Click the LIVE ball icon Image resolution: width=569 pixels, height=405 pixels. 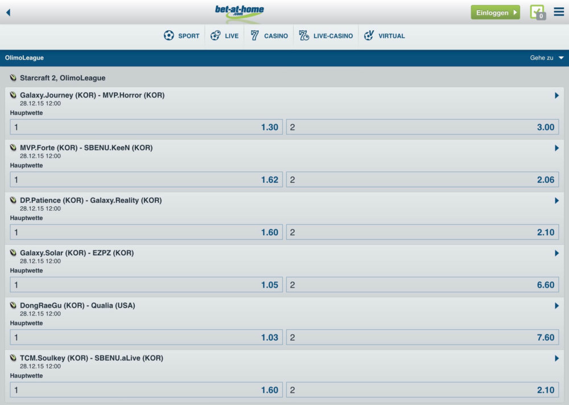(216, 35)
